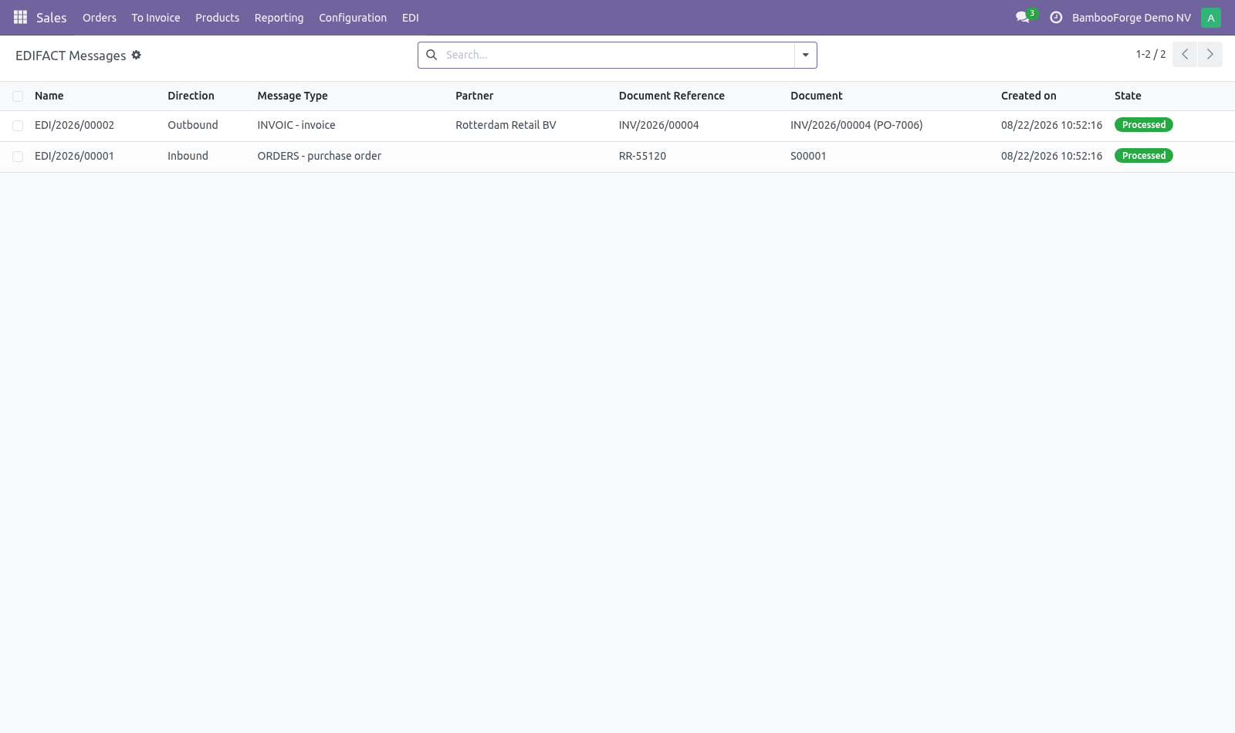This screenshot has height=733, width=1235.
Task: Click the INV/2026/00004 (PO-7006) document cell
Action: 857,125
